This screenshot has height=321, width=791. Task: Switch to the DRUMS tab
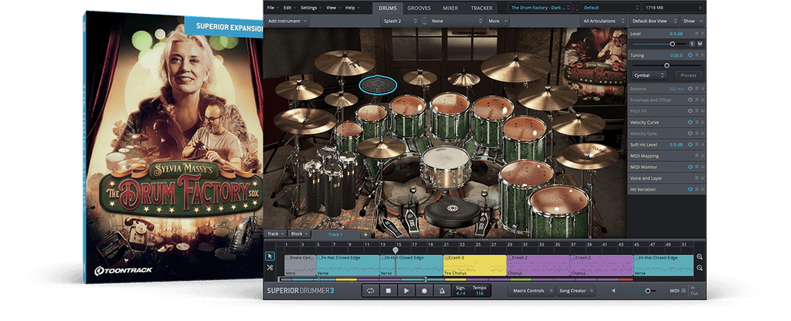pos(388,8)
